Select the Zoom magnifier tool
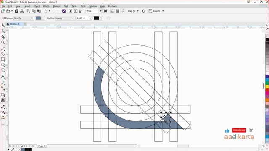Image resolution: width=269 pixels, height=151 pixels. pyautogui.click(x=3, y=42)
